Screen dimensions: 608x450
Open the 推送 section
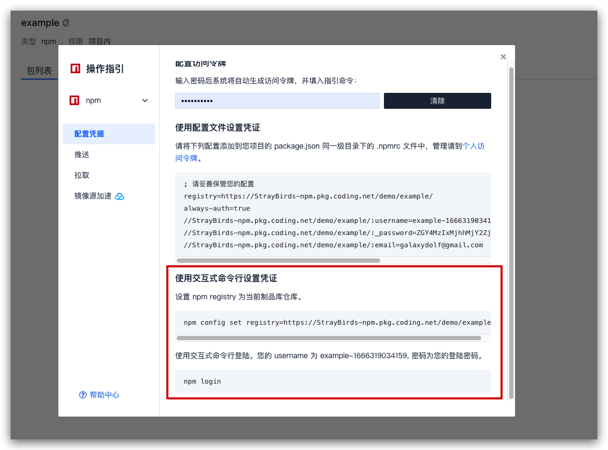click(x=82, y=154)
